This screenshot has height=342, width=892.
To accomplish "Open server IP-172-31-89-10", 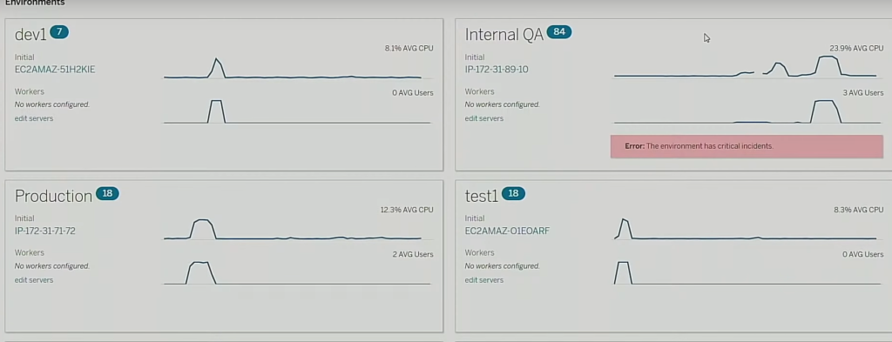I will point(496,70).
